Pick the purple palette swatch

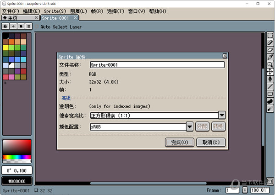tap(17, 71)
